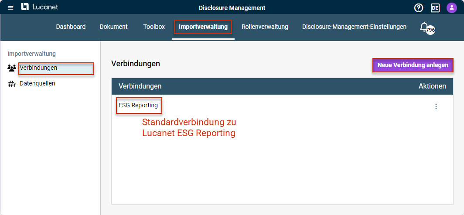Switch language via the DE icon
Screen dimensions: 464x215
tap(435, 8)
